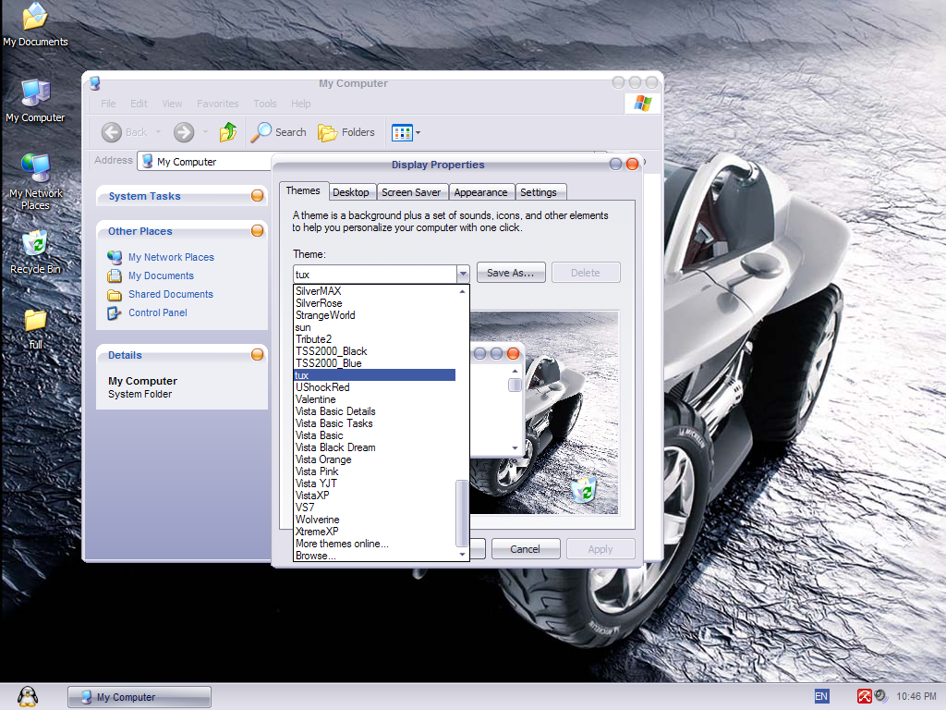
Task: Click the Up folder navigation icon
Action: pyautogui.click(x=227, y=131)
